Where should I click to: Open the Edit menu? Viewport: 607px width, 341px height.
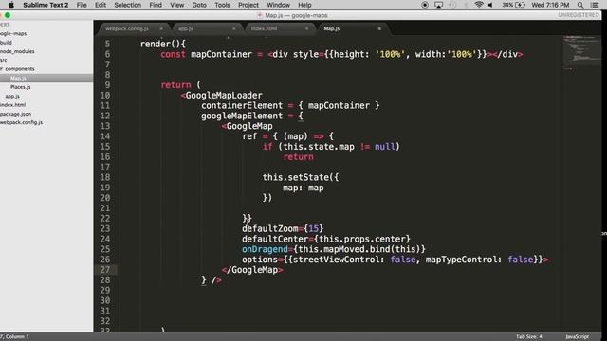pos(101,5)
